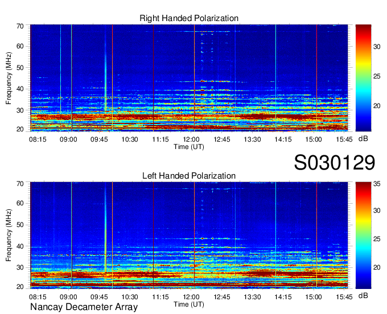Click the '40' frequency tick of Left Handed plot
This screenshot has height=314, width=387.
(x=20, y=246)
